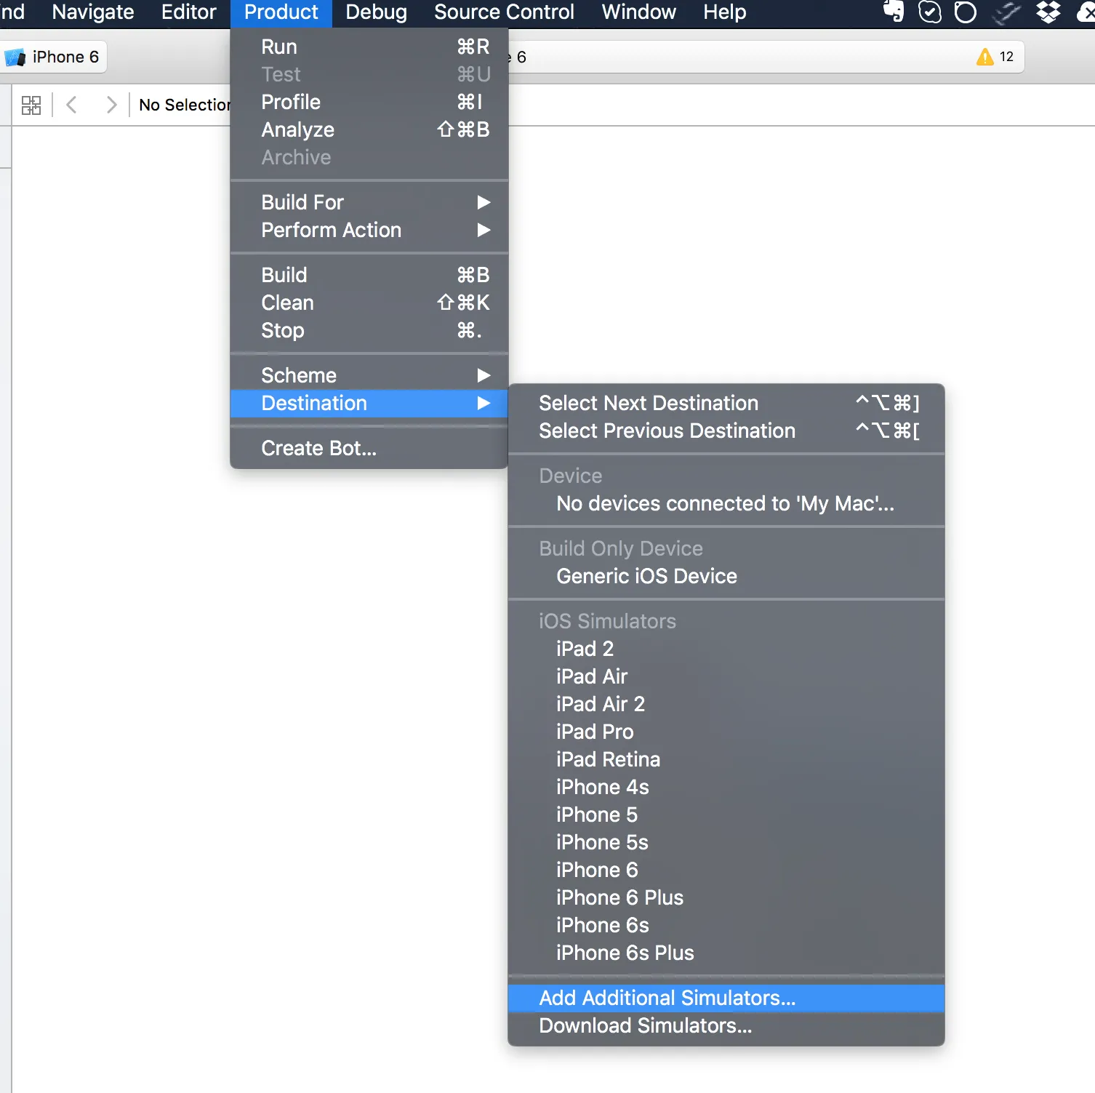Select the iPhone 6 Plus simulator
The height and width of the screenshot is (1093, 1095).
[726, 897]
